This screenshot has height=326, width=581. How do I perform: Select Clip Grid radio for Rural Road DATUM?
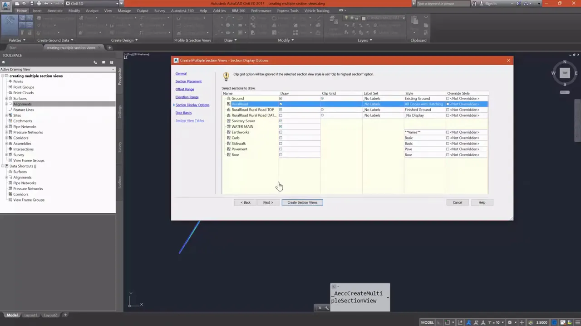point(322,115)
